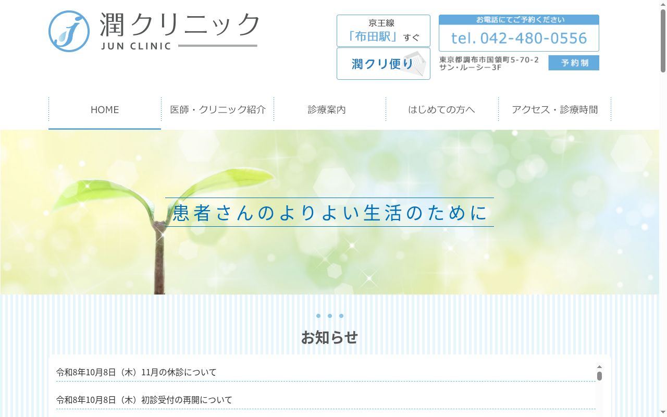Image resolution: width=667 pixels, height=417 pixels.
Task: Open news item 11月の休診について
Action: pyautogui.click(x=137, y=372)
